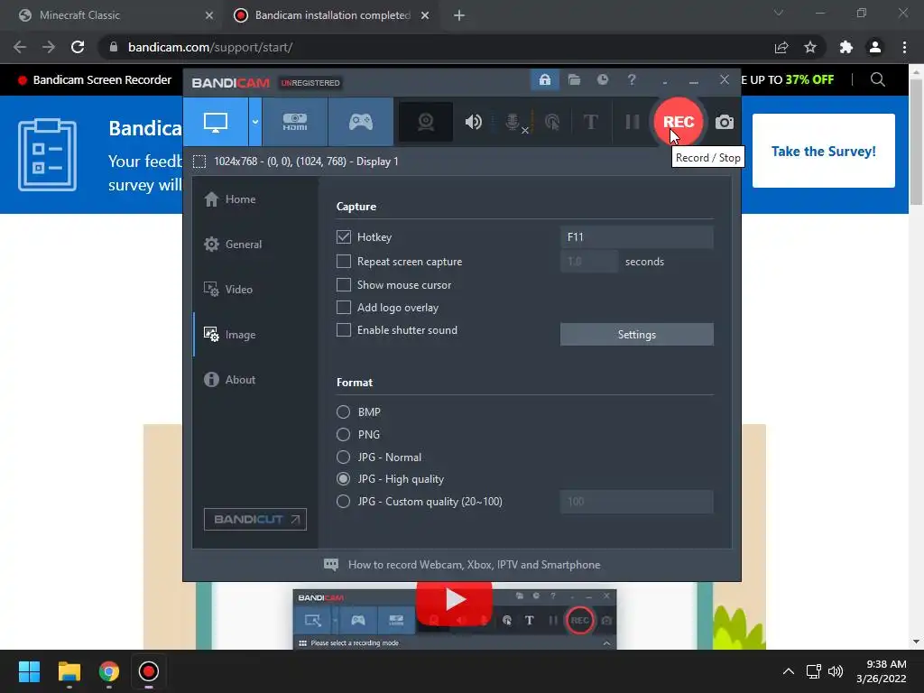The height and width of the screenshot is (693, 924).
Task: Select Screen recording mode in Bandicam
Action: 216,122
